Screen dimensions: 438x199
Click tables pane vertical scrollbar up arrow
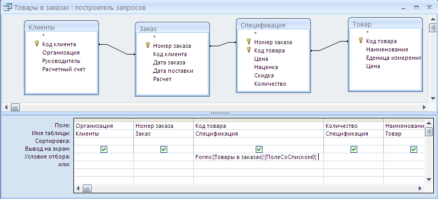pyautogui.click(x=433, y=19)
